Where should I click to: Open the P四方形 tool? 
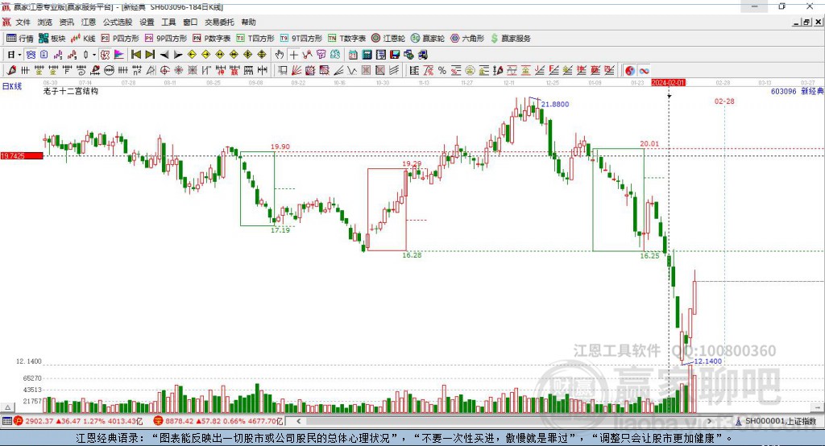click(x=120, y=39)
